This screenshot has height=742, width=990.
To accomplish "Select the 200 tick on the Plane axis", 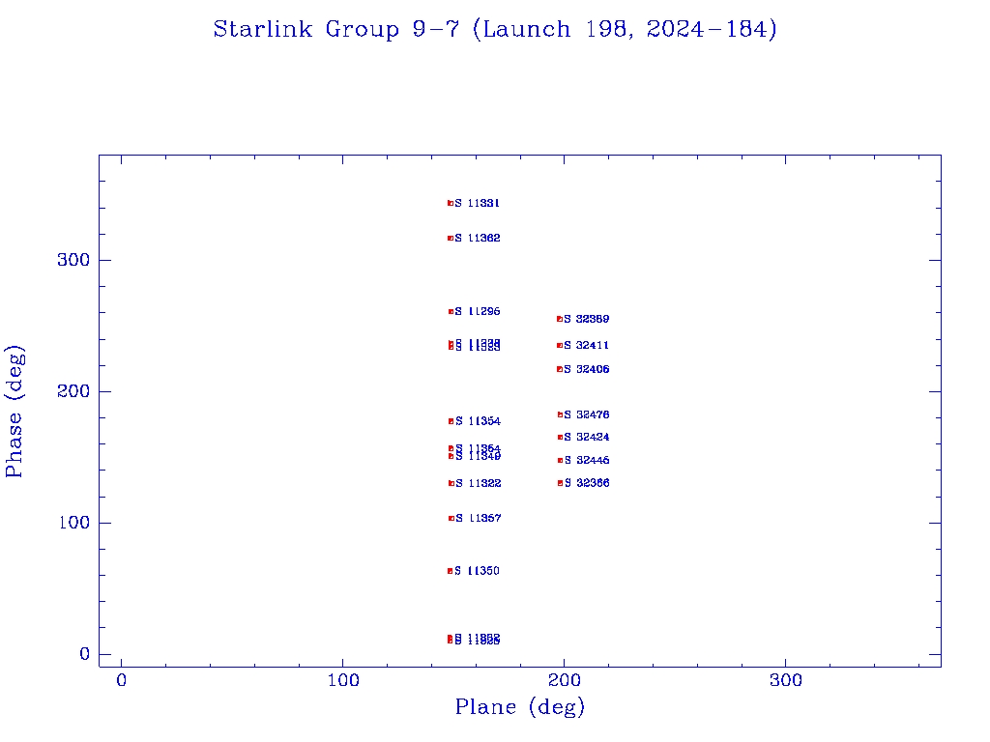I will (x=564, y=680).
